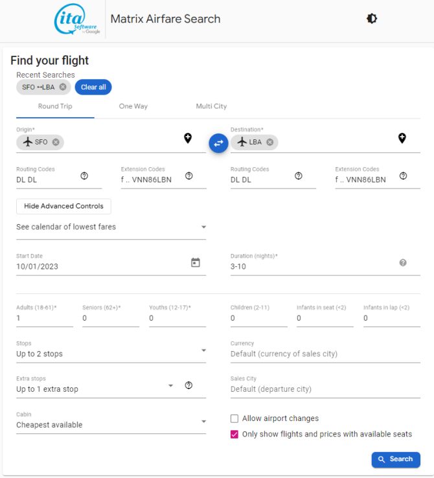Show help for Extra stops option
The image size is (434, 478).
coord(188,385)
